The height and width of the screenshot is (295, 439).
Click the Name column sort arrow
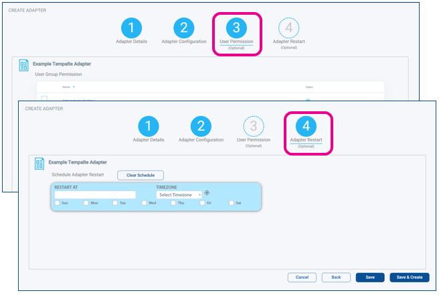coord(74,87)
